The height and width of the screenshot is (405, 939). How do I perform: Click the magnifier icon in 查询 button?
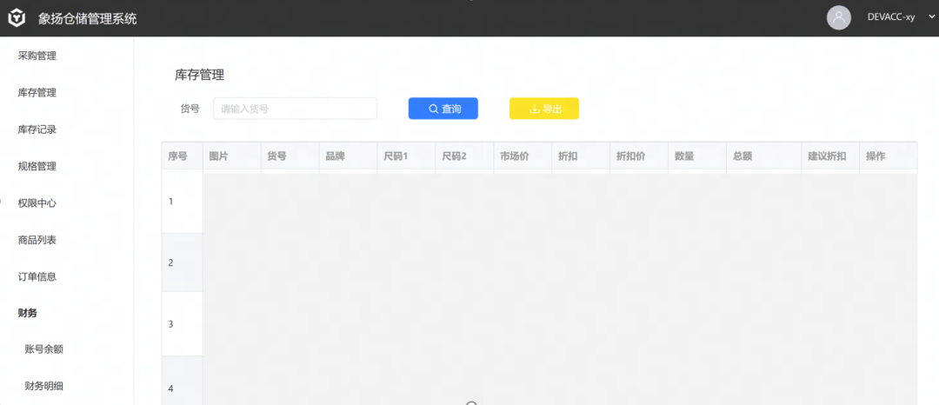point(434,109)
